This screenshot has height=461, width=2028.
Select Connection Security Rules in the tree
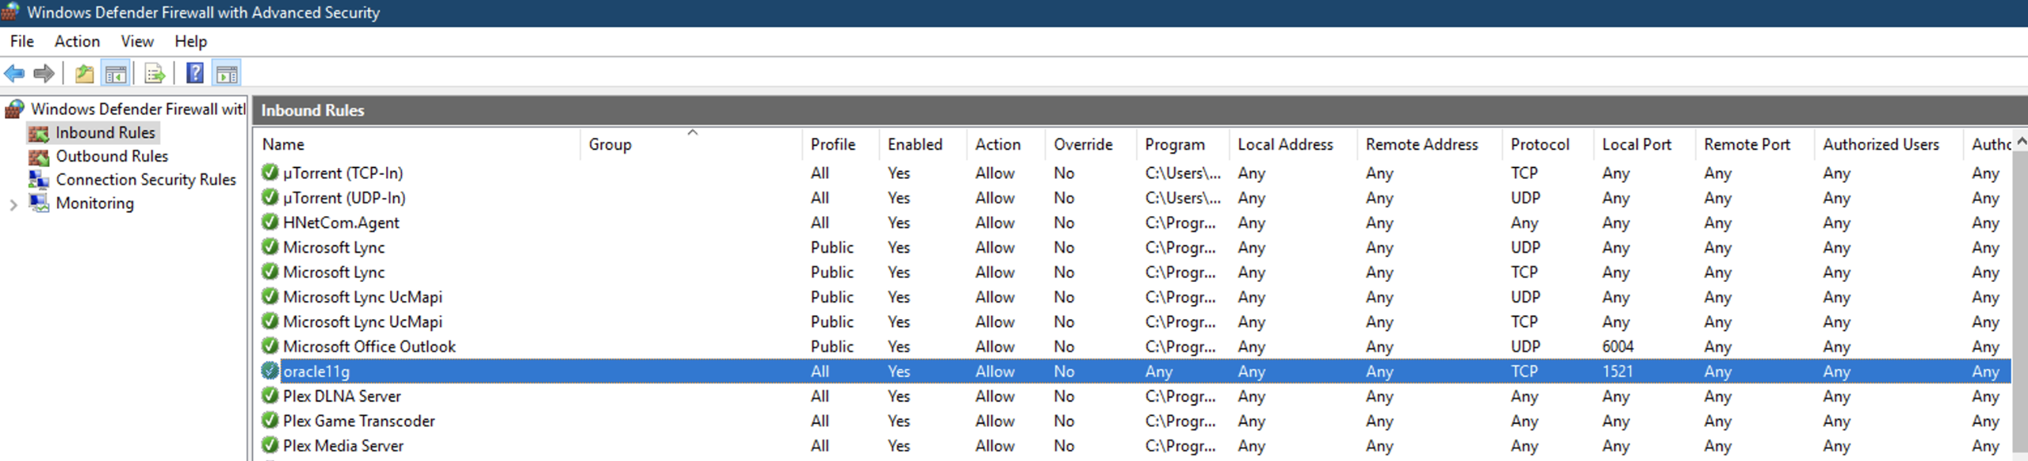pos(146,180)
